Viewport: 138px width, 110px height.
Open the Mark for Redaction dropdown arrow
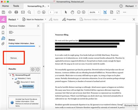coord(45,19)
